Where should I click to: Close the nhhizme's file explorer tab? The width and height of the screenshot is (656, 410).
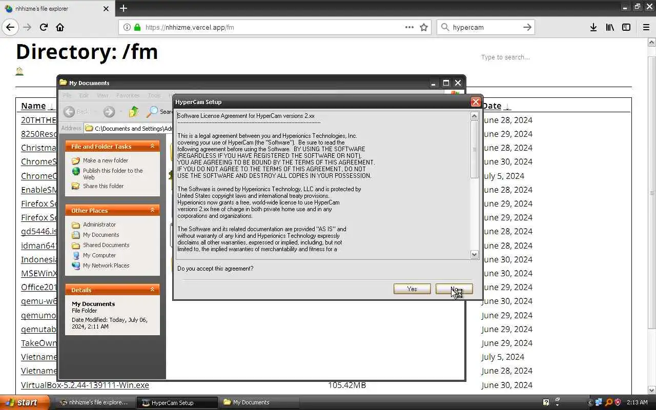point(106,9)
